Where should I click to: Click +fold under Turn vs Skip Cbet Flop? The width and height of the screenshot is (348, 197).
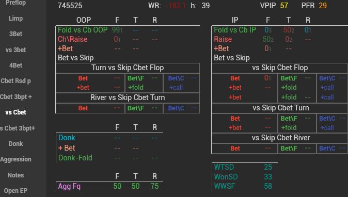(136, 88)
